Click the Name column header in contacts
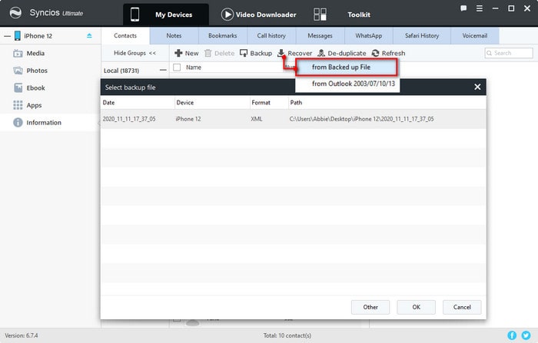538x343 pixels. 194,68
